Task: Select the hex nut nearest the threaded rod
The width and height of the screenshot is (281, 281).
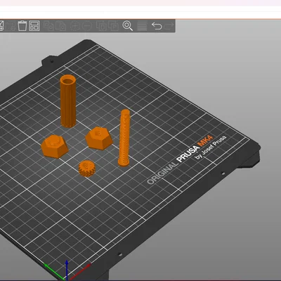Action: coord(99,138)
